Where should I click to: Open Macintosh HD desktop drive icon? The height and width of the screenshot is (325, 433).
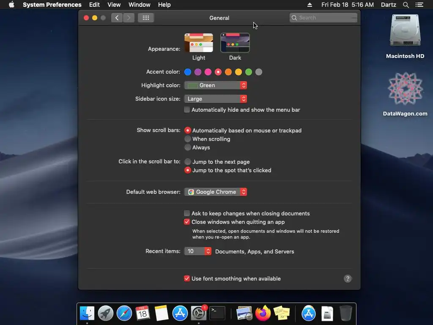[405, 31]
